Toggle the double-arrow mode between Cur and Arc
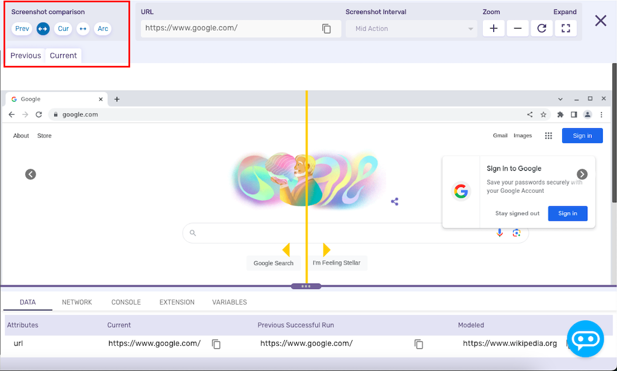Viewport: 617px width, 371px height. [83, 29]
